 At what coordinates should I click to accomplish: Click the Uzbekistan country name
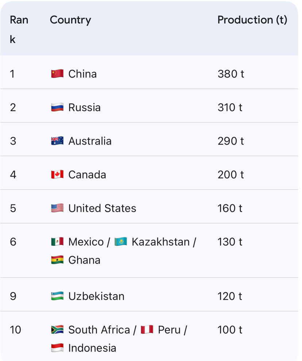pos(96,296)
